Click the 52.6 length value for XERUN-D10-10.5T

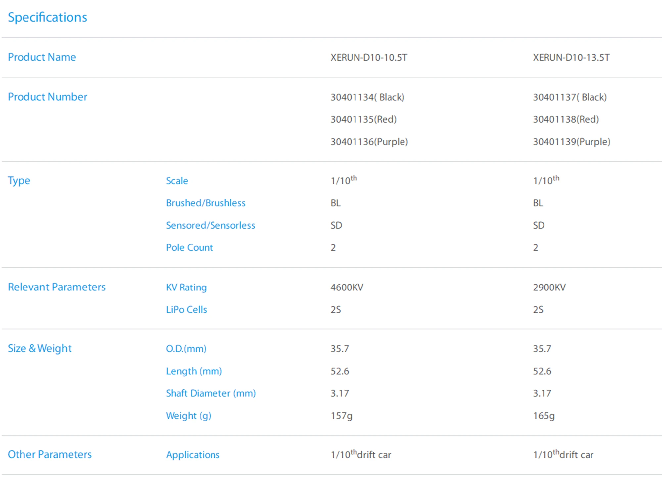[x=340, y=371]
